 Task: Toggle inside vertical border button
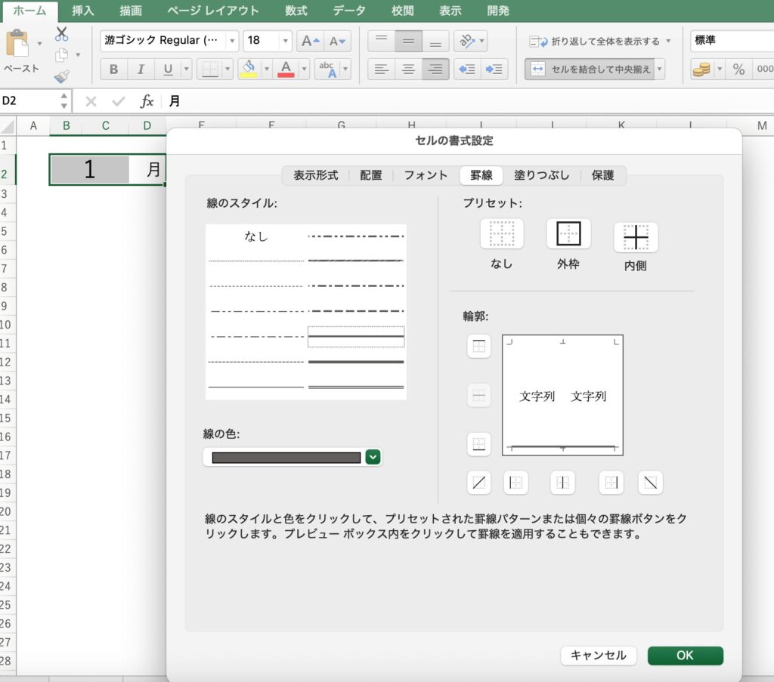coord(562,483)
